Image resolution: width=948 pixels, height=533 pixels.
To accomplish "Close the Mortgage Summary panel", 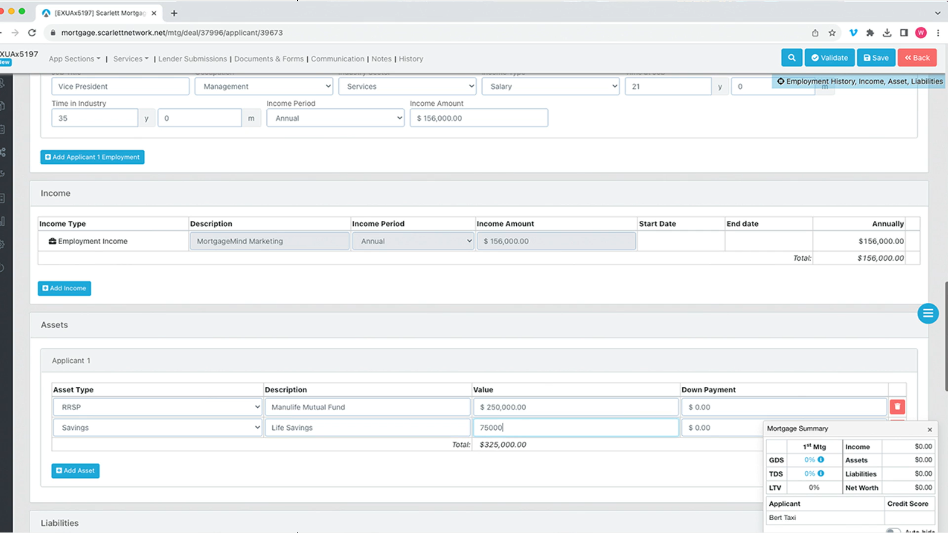I will (x=930, y=430).
